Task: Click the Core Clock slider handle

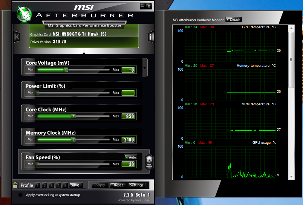Action: [x=73, y=116]
